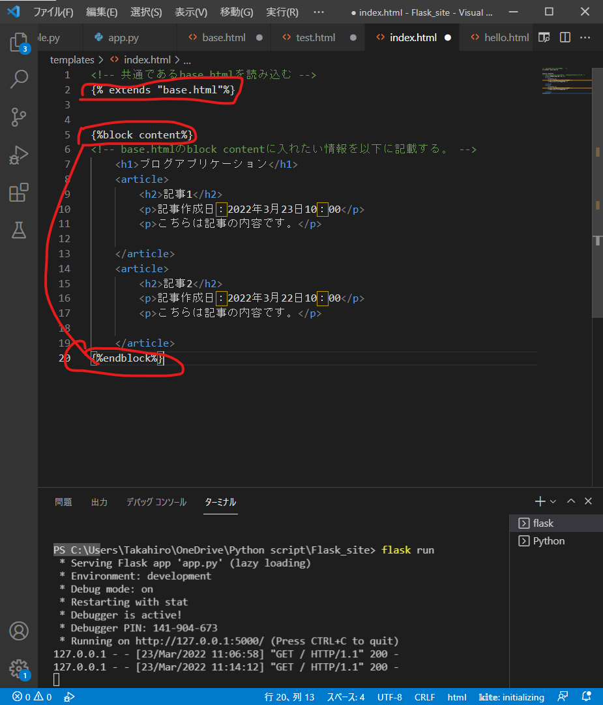
Task: Open the Testing beaker view
Action: (19, 230)
